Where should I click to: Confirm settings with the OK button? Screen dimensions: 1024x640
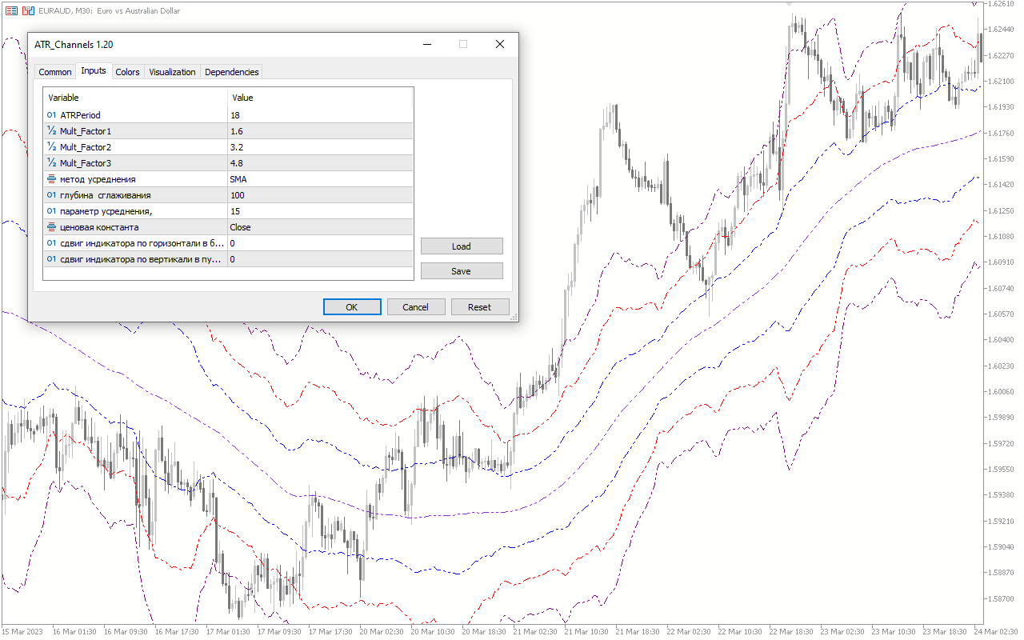tap(352, 307)
